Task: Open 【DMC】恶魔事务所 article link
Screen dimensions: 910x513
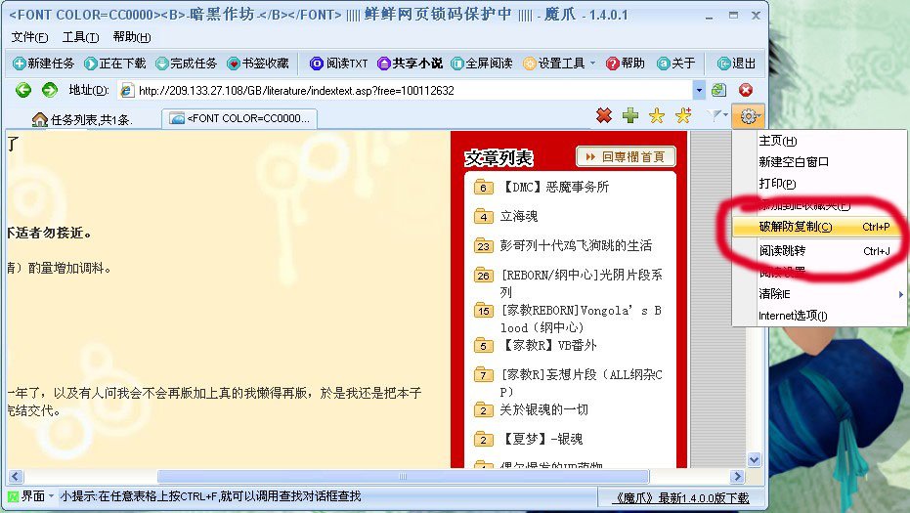Action: tap(554, 187)
